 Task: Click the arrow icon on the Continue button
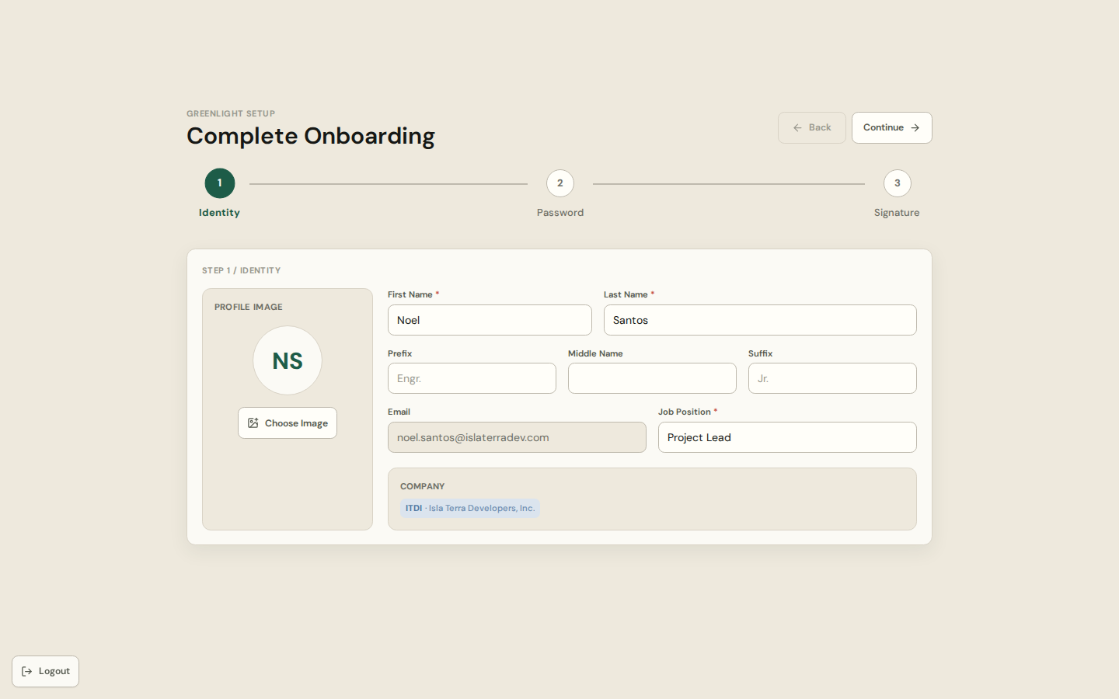tap(915, 127)
